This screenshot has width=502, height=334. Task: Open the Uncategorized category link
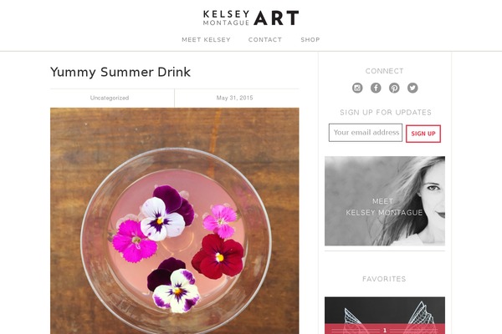110,98
